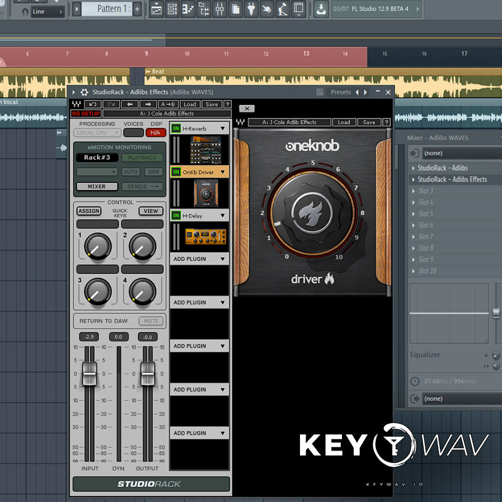Click the H-Delay plugin thumbnail

coord(206,236)
